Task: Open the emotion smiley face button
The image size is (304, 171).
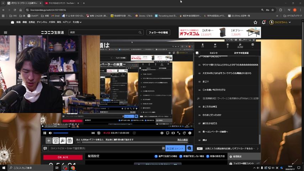Action: pyautogui.click(x=189, y=148)
